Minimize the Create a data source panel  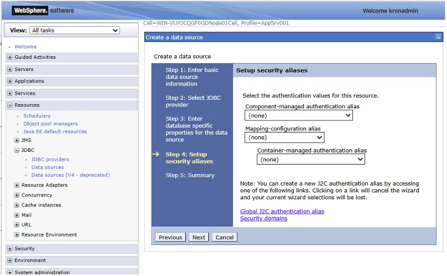(x=439, y=37)
